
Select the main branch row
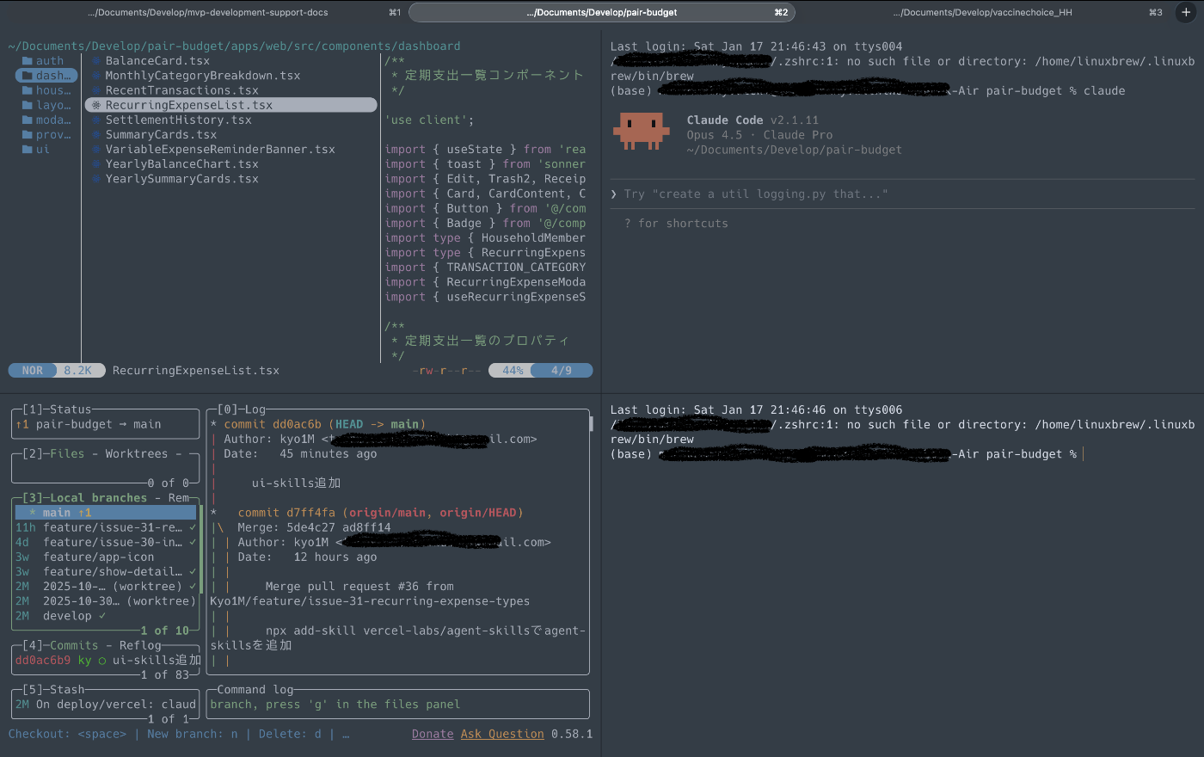coord(106,513)
